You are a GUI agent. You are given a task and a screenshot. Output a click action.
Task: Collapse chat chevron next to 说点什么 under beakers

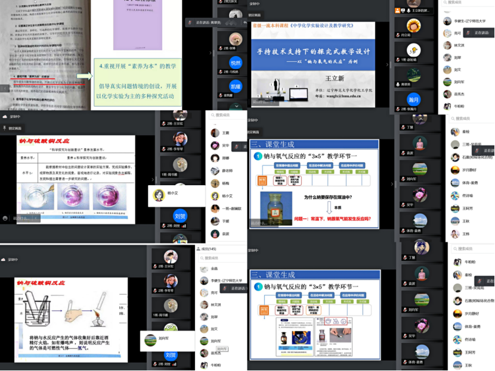click(x=37, y=219)
